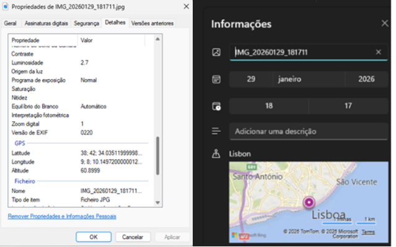Clear the file name with the X icon
Image resolution: width=396 pixels, height=247 pixels.
click(378, 52)
